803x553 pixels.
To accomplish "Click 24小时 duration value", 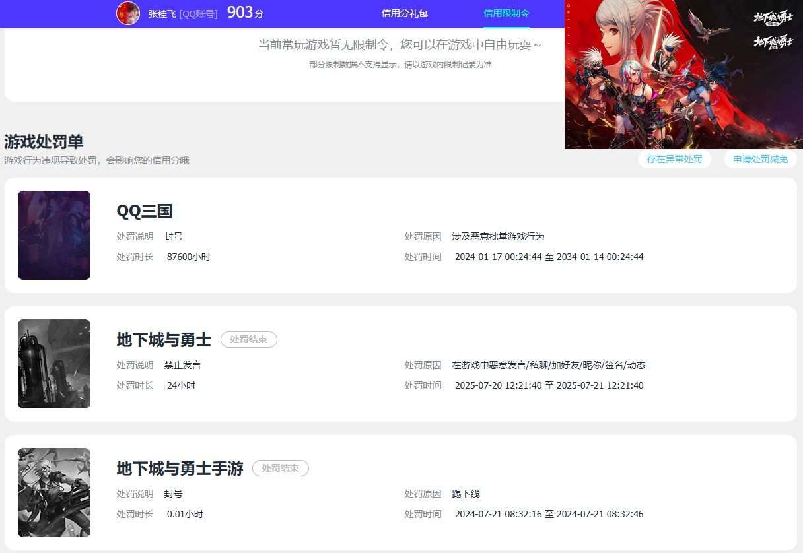I will coord(181,385).
